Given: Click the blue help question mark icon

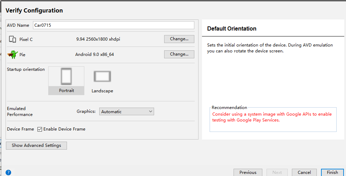Looking at the screenshot, I should tap(8, 173).
